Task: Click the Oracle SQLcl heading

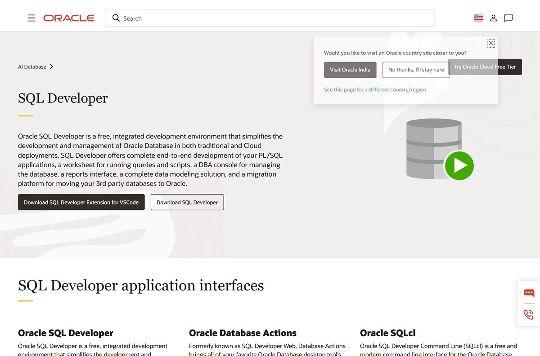Action: point(387,333)
